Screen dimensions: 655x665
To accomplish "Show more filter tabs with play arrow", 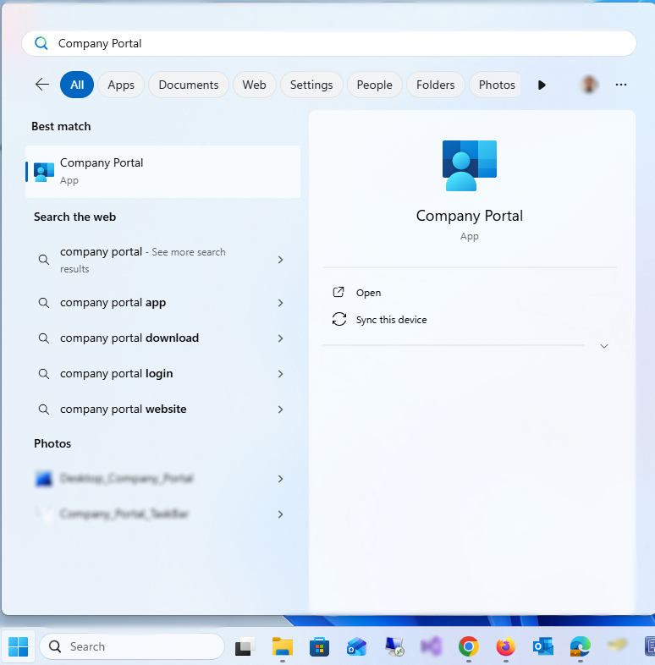I will pyautogui.click(x=542, y=85).
